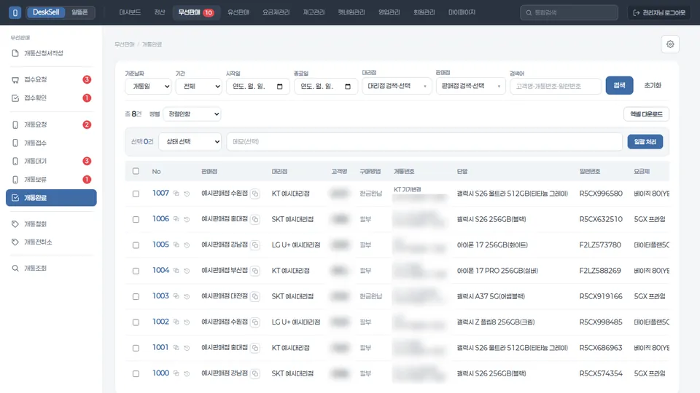Open the 판매점 검색·선택 dropdown

pyautogui.click(x=470, y=86)
